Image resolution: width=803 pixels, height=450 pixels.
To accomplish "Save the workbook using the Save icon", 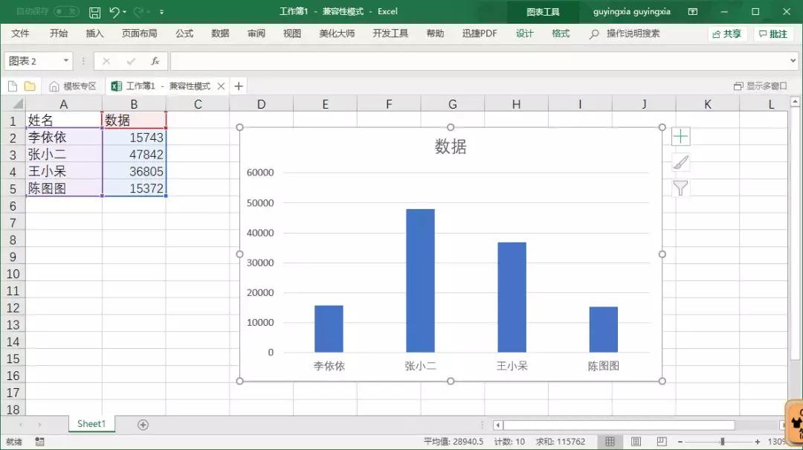I will [x=95, y=11].
